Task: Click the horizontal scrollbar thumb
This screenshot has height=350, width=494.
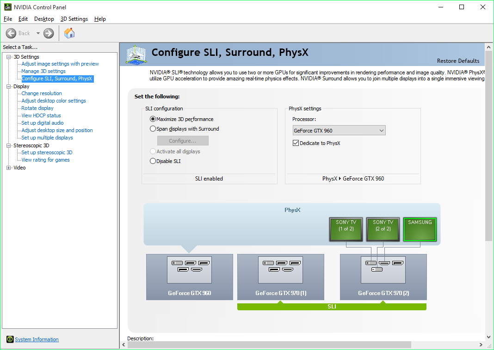Action: (x=269, y=344)
